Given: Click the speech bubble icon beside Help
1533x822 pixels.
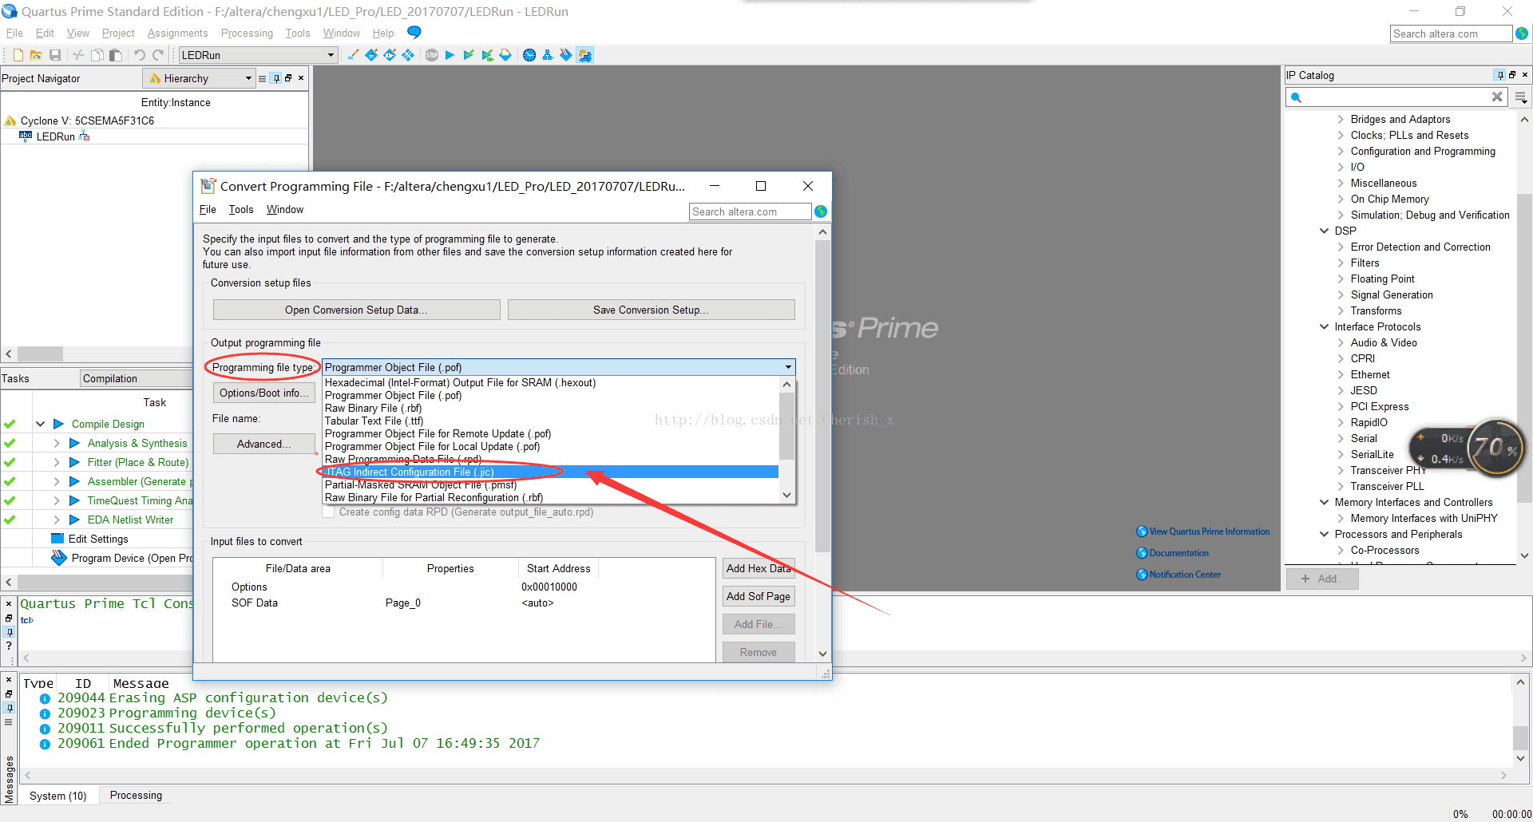Looking at the screenshot, I should (414, 32).
